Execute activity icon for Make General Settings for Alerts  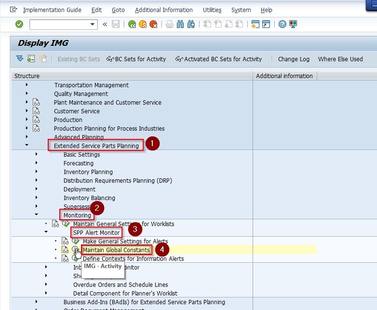tap(76, 241)
